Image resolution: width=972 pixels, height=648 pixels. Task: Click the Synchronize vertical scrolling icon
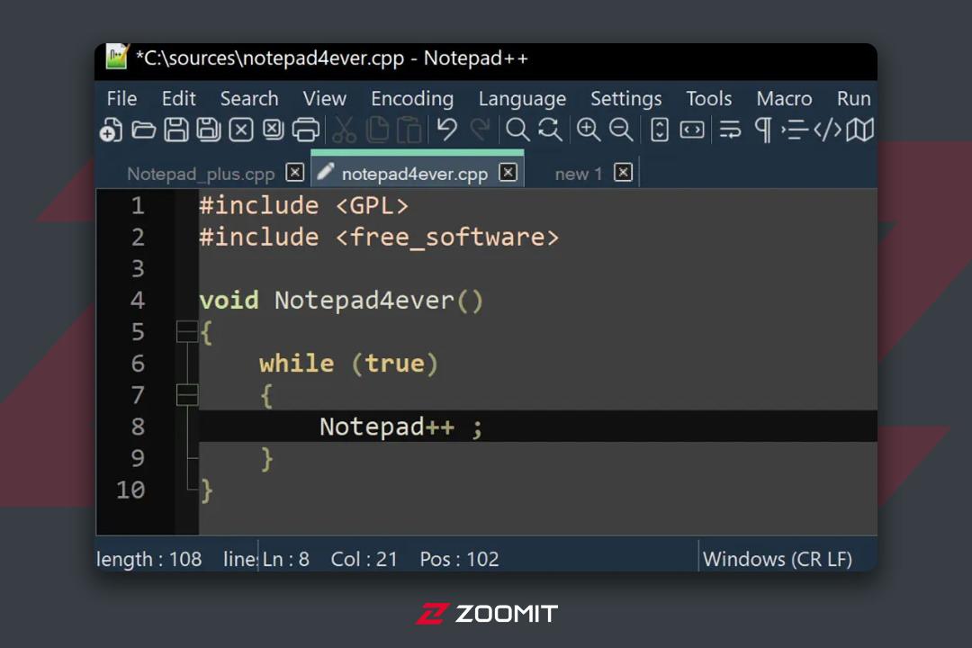point(659,130)
